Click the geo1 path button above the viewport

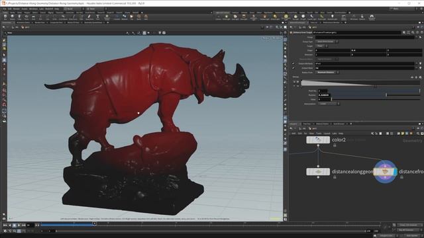[25, 27]
